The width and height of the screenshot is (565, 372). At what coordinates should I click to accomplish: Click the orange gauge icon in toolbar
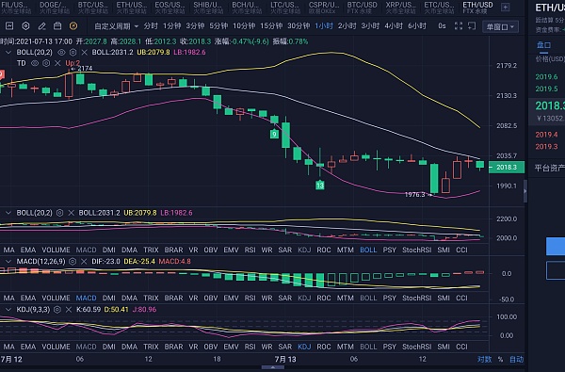tap(73, 26)
